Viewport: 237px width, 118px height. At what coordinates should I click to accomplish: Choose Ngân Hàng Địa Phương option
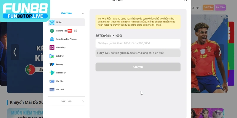[x=66, y=39]
